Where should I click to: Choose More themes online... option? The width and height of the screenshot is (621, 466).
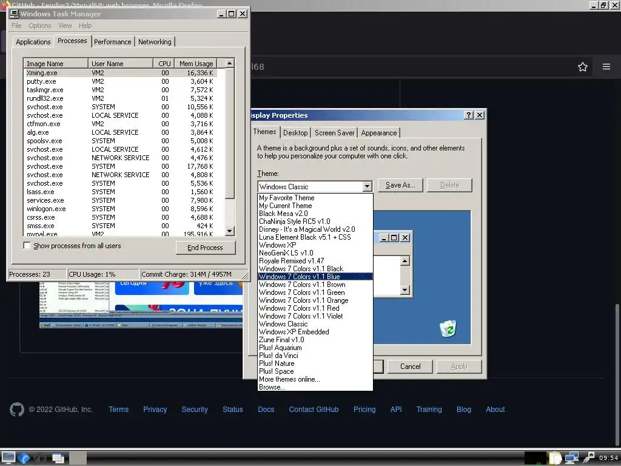tap(315, 379)
